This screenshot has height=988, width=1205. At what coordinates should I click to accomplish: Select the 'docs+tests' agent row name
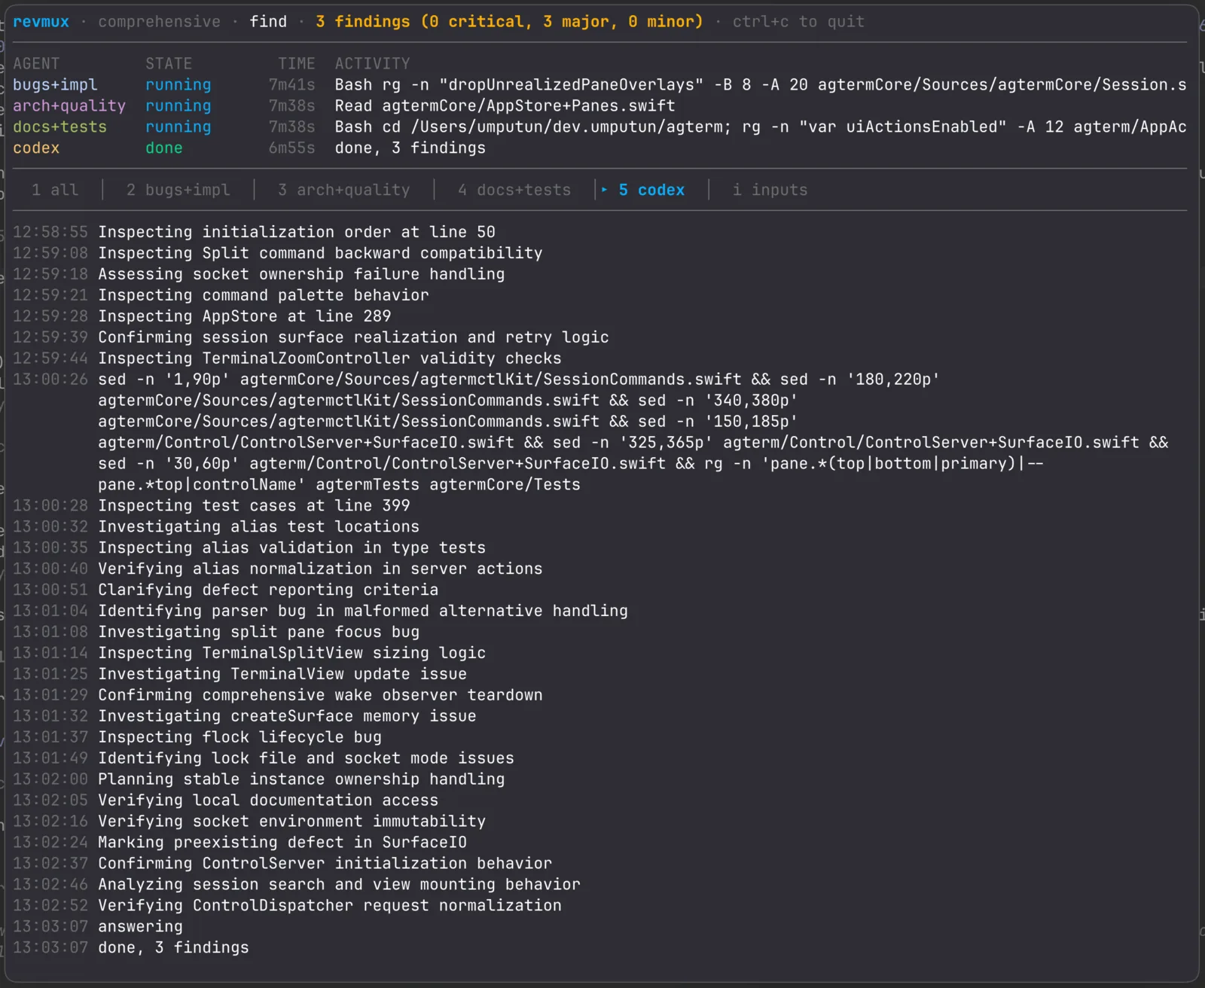pos(59,127)
